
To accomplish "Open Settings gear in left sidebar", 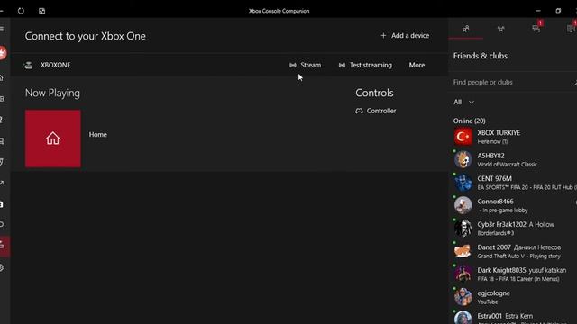I will point(2,268).
